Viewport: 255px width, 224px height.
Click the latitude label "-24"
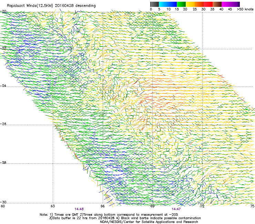point(3,85)
